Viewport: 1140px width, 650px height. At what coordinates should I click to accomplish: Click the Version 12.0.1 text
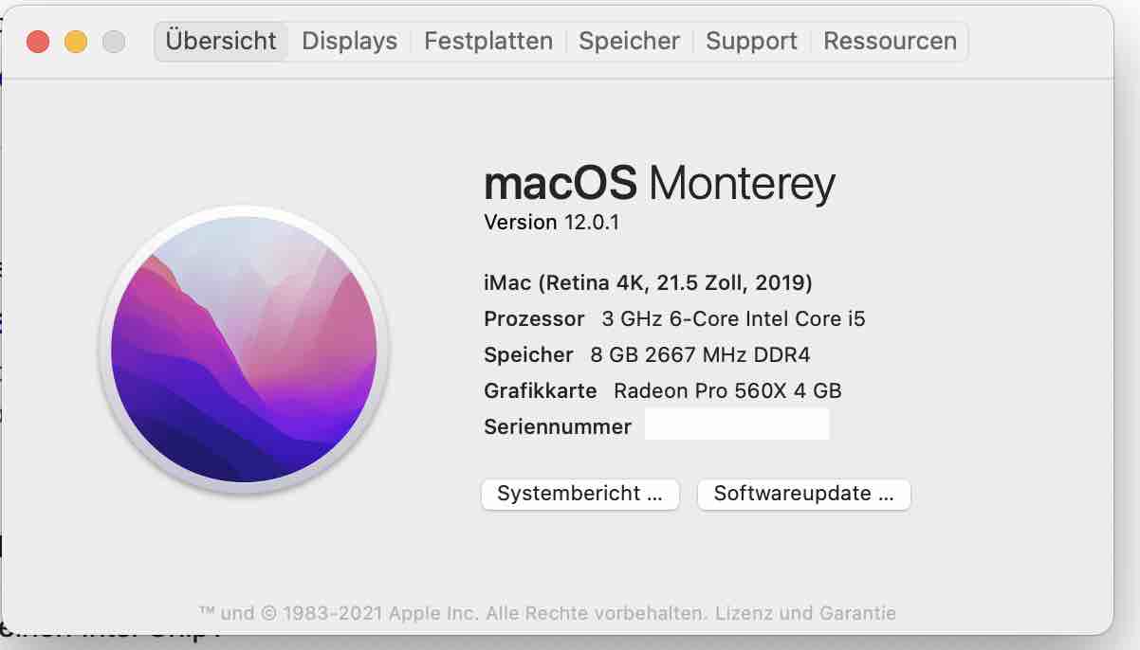pos(551,223)
